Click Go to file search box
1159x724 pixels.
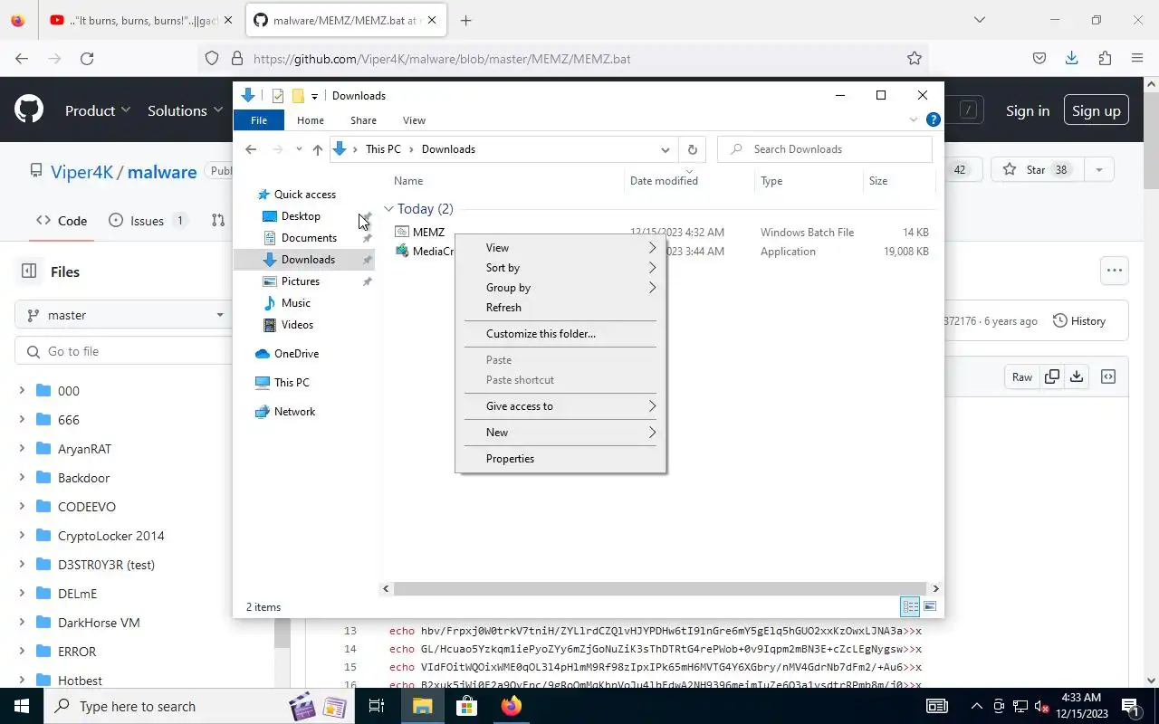point(125,351)
